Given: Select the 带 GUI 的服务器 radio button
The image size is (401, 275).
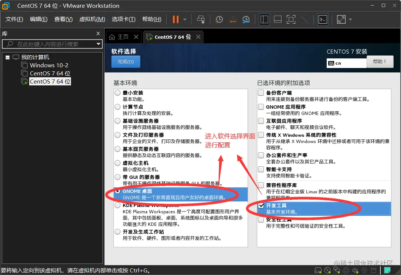Looking at the screenshot, I should point(118,177).
